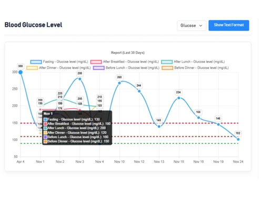Viewport: 263px width, 197px height.
Task: Click the Nov 10 data point at 268
Action: pyautogui.click(x=119, y=83)
